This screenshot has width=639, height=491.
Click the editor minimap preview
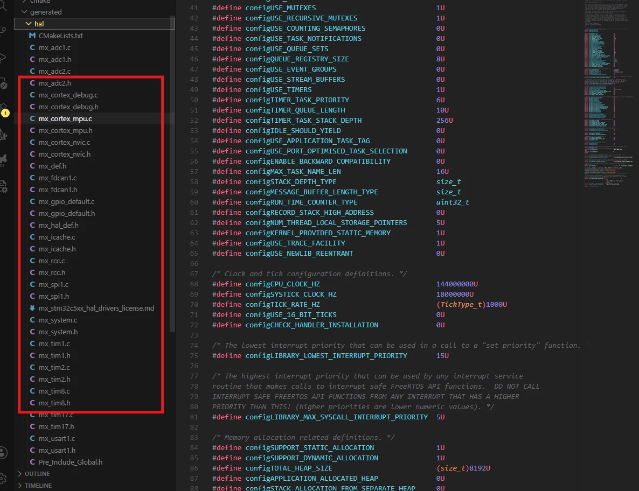[608, 94]
